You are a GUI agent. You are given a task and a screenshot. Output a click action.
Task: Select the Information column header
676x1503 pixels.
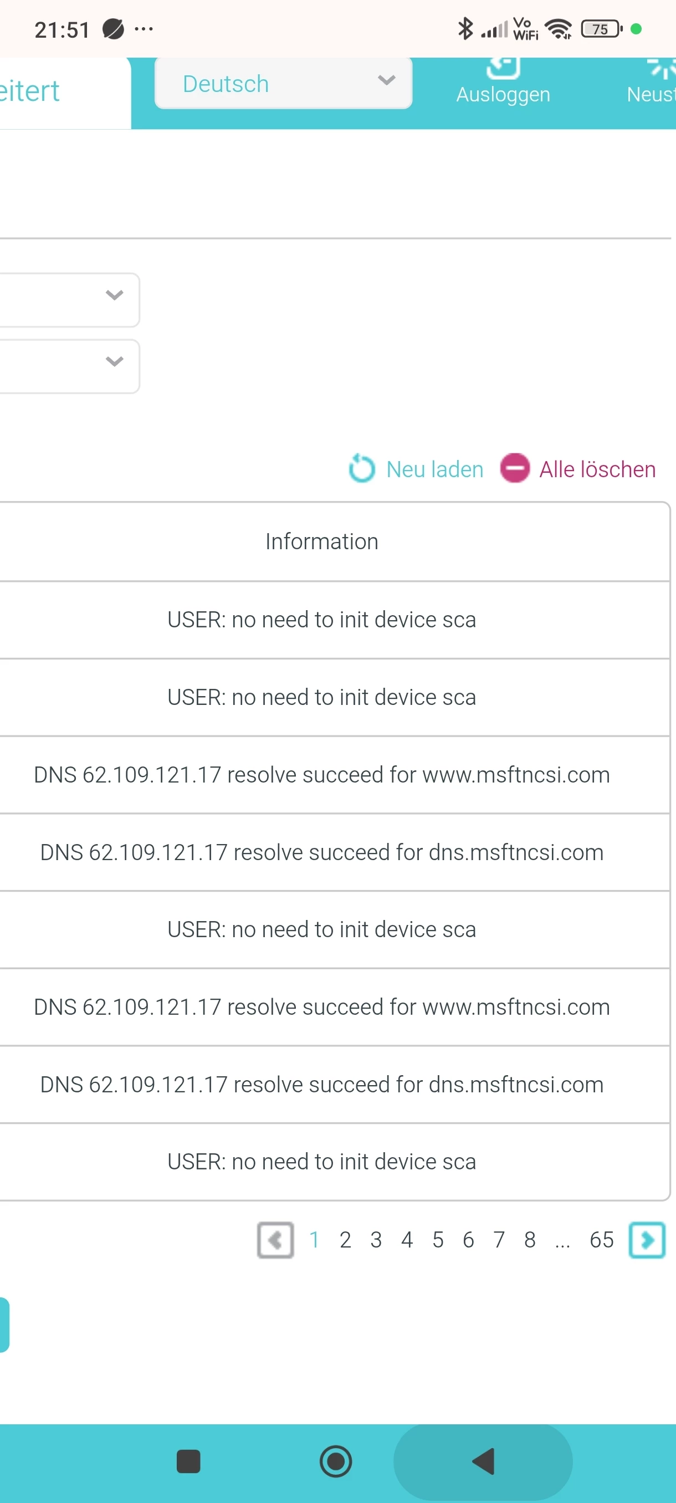[x=321, y=541]
